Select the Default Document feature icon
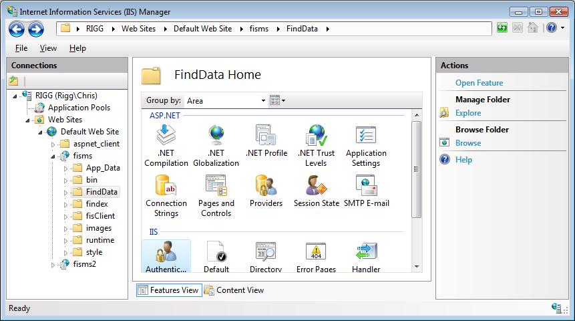 click(x=216, y=257)
